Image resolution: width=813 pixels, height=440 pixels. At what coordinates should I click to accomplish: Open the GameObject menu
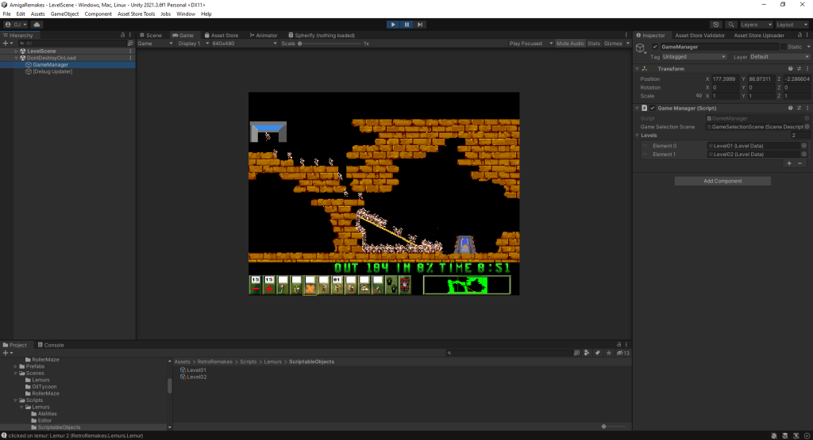click(65, 14)
